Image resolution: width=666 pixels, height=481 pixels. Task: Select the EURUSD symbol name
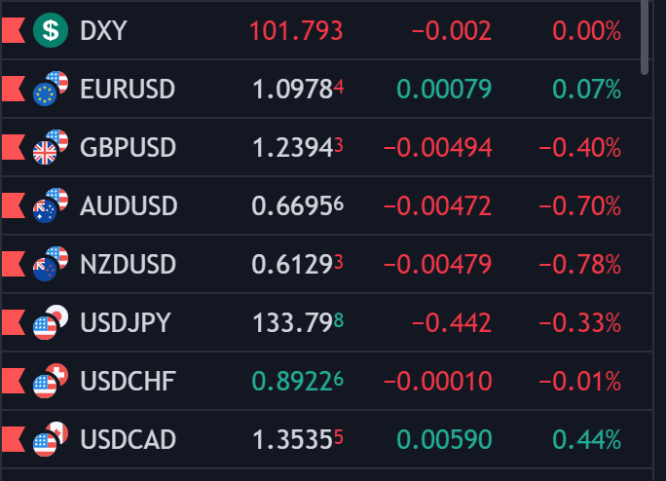click(128, 90)
